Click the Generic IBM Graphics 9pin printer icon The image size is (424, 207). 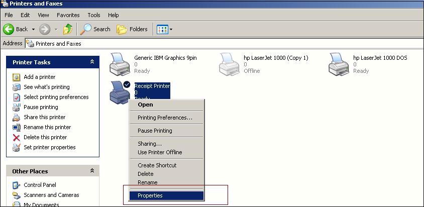[x=120, y=64]
